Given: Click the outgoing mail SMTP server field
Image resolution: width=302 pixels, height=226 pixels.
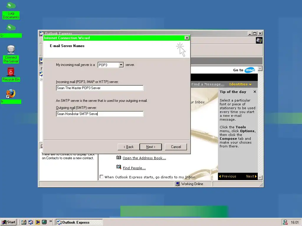Looking at the screenshot, I should tap(100, 114).
